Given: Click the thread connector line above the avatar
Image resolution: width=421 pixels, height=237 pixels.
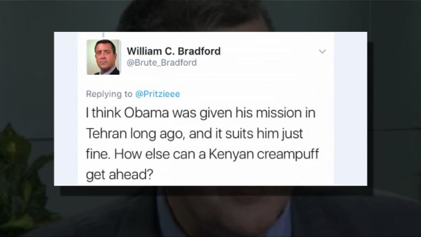Looking at the screenshot, I should [x=103, y=35].
